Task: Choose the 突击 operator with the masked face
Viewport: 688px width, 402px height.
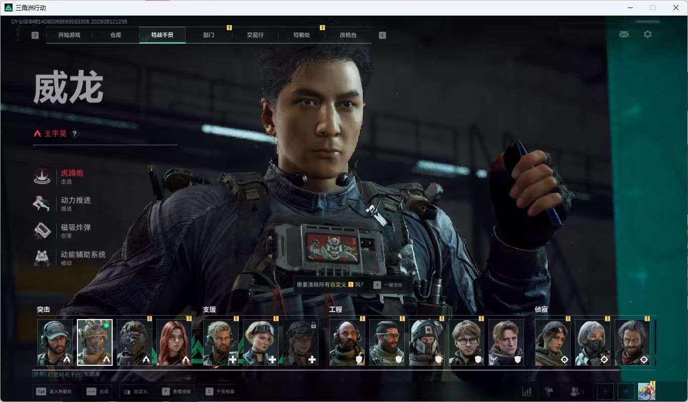Action: [134, 343]
